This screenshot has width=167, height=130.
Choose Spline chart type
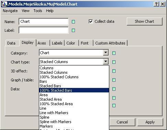pyautogui.click(x=74, y=117)
